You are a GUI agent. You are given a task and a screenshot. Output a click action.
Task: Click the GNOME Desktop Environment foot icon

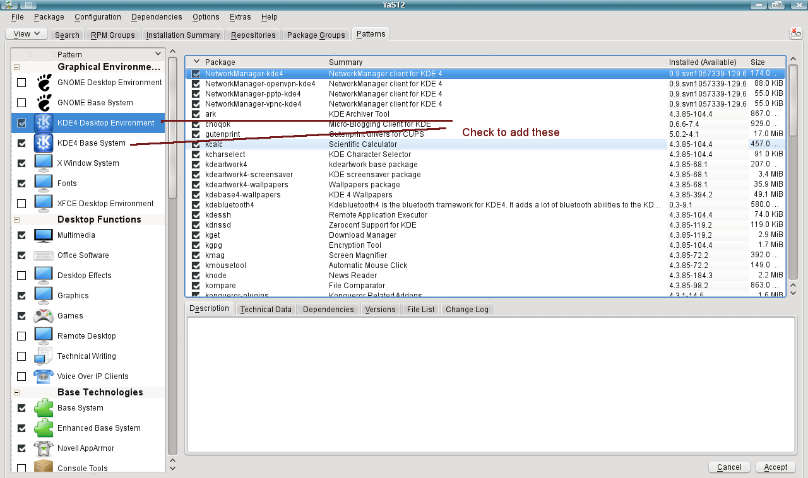coord(44,83)
